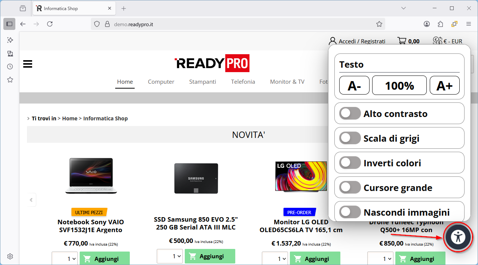
Task: Click the site shield tracking protection icon
Action: (x=97, y=24)
